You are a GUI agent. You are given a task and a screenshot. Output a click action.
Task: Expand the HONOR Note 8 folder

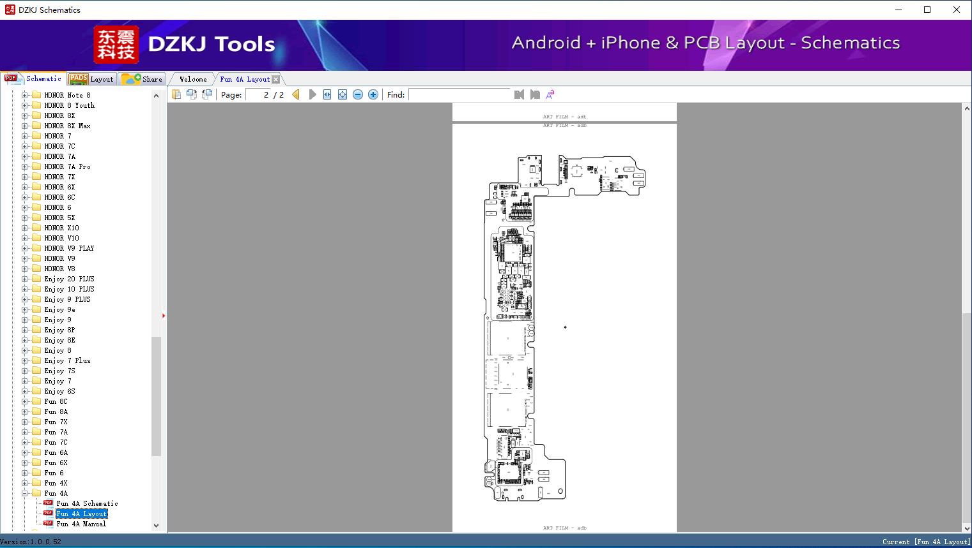click(25, 95)
